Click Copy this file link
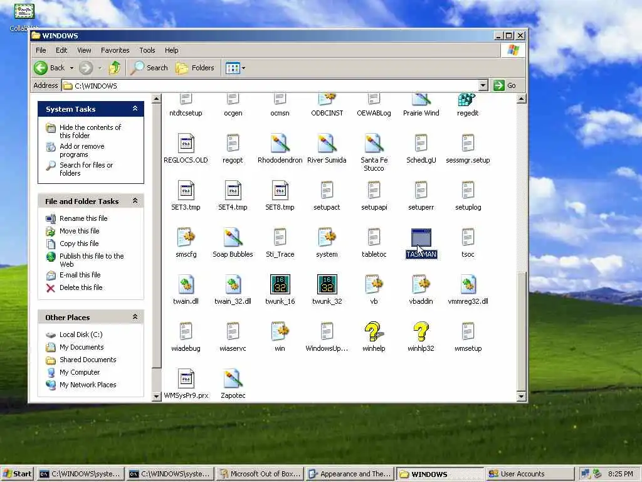Viewport: 642px width, 482px height. [x=79, y=244]
